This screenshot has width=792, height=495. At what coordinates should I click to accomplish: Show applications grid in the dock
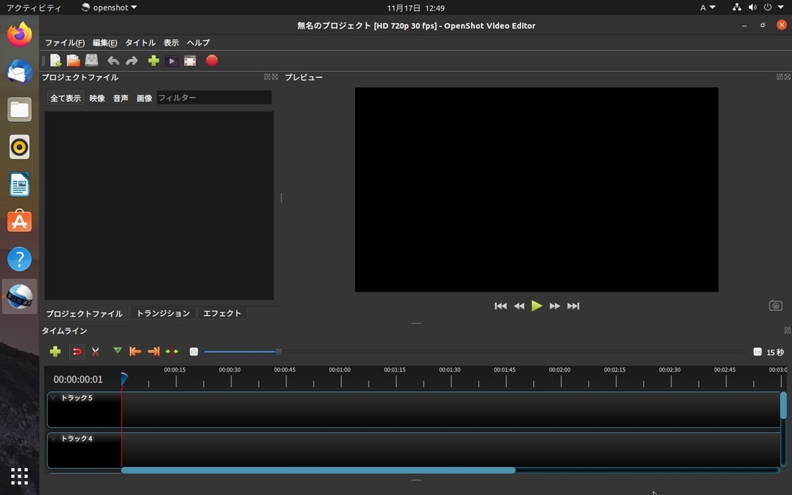[x=20, y=476]
